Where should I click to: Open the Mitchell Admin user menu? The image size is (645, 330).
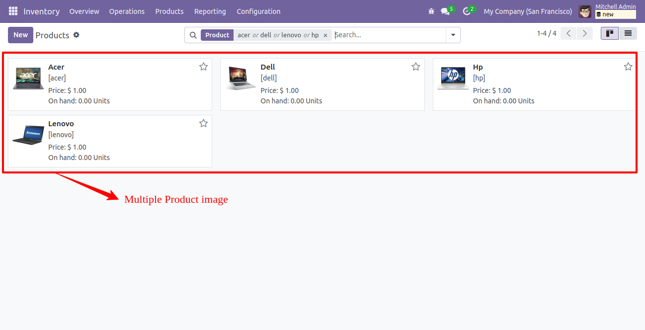616,7
